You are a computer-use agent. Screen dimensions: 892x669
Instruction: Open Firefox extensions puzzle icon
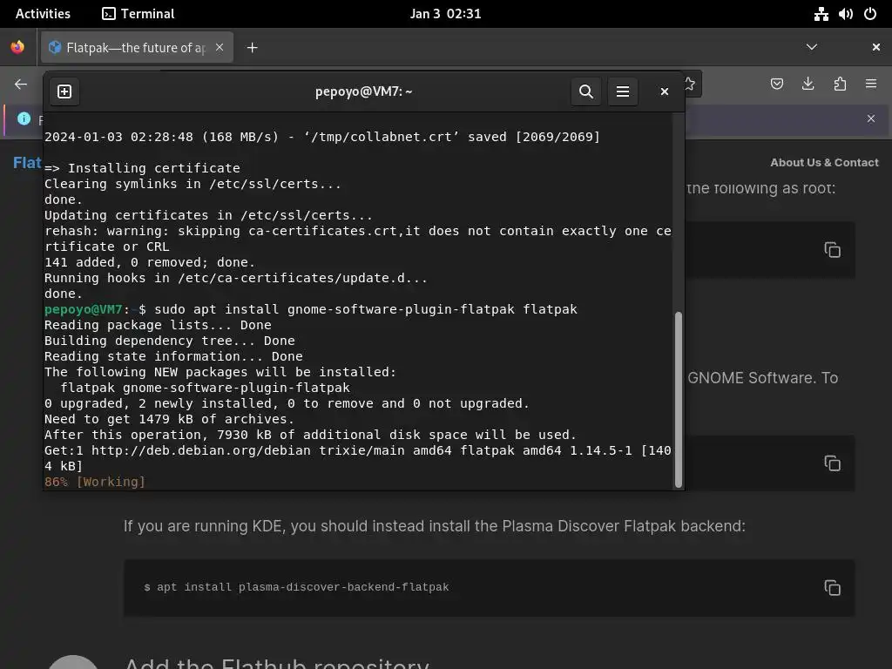point(840,84)
